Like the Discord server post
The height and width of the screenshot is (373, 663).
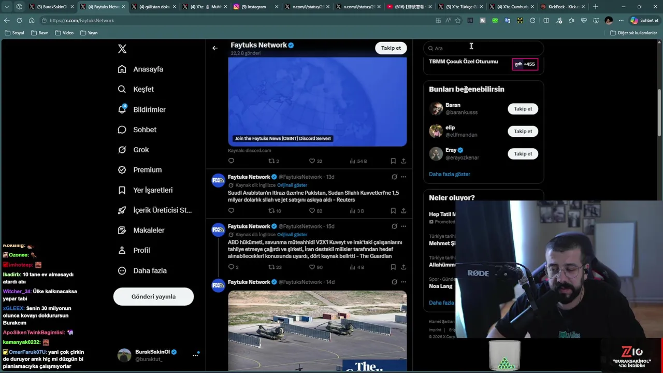click(x=315, y=161)
